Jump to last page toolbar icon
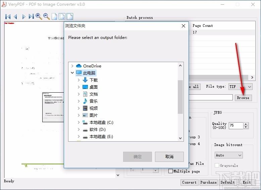This screenshot has height=190, width=261. point(31,16)
